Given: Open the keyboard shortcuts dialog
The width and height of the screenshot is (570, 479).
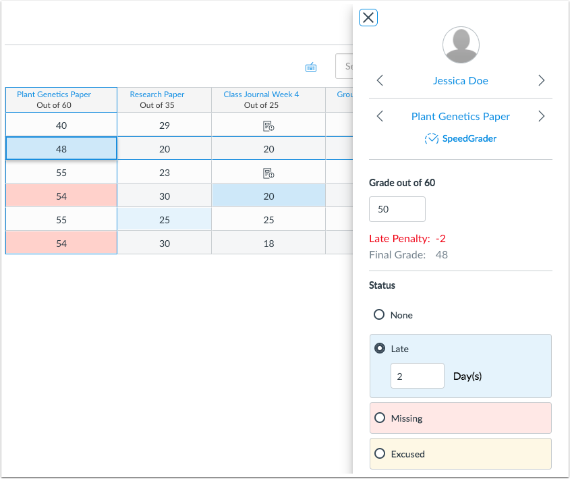Looking at the screenshot, I should click(x=310, y=67).
